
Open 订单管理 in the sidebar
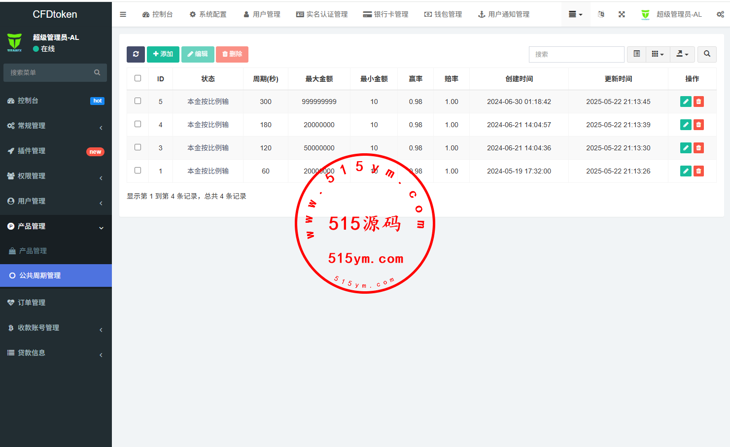pyautogui.click(x=56, y=303)
